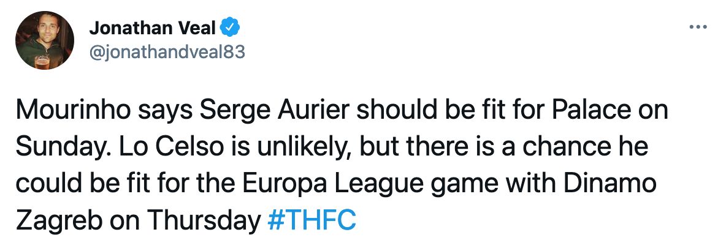
Task: Click the #THFC hashtag
Action: tap(312, 220)
